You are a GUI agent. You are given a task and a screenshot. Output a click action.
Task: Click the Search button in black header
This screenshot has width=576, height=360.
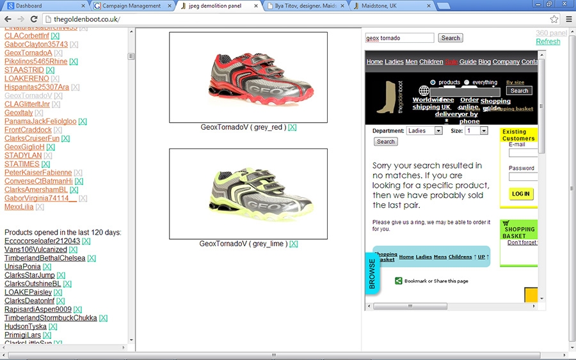point(519,91)
